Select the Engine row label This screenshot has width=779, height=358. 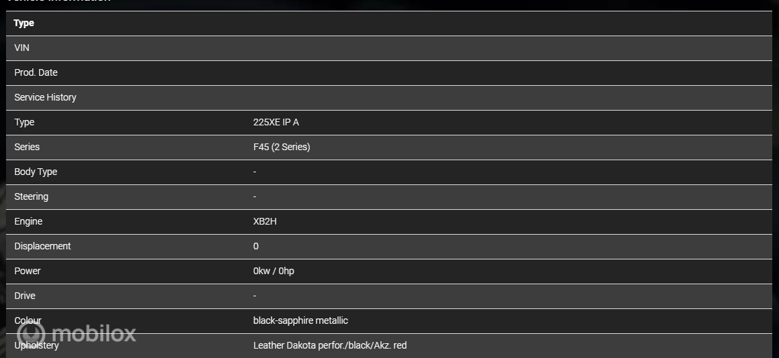pos(28,221)
